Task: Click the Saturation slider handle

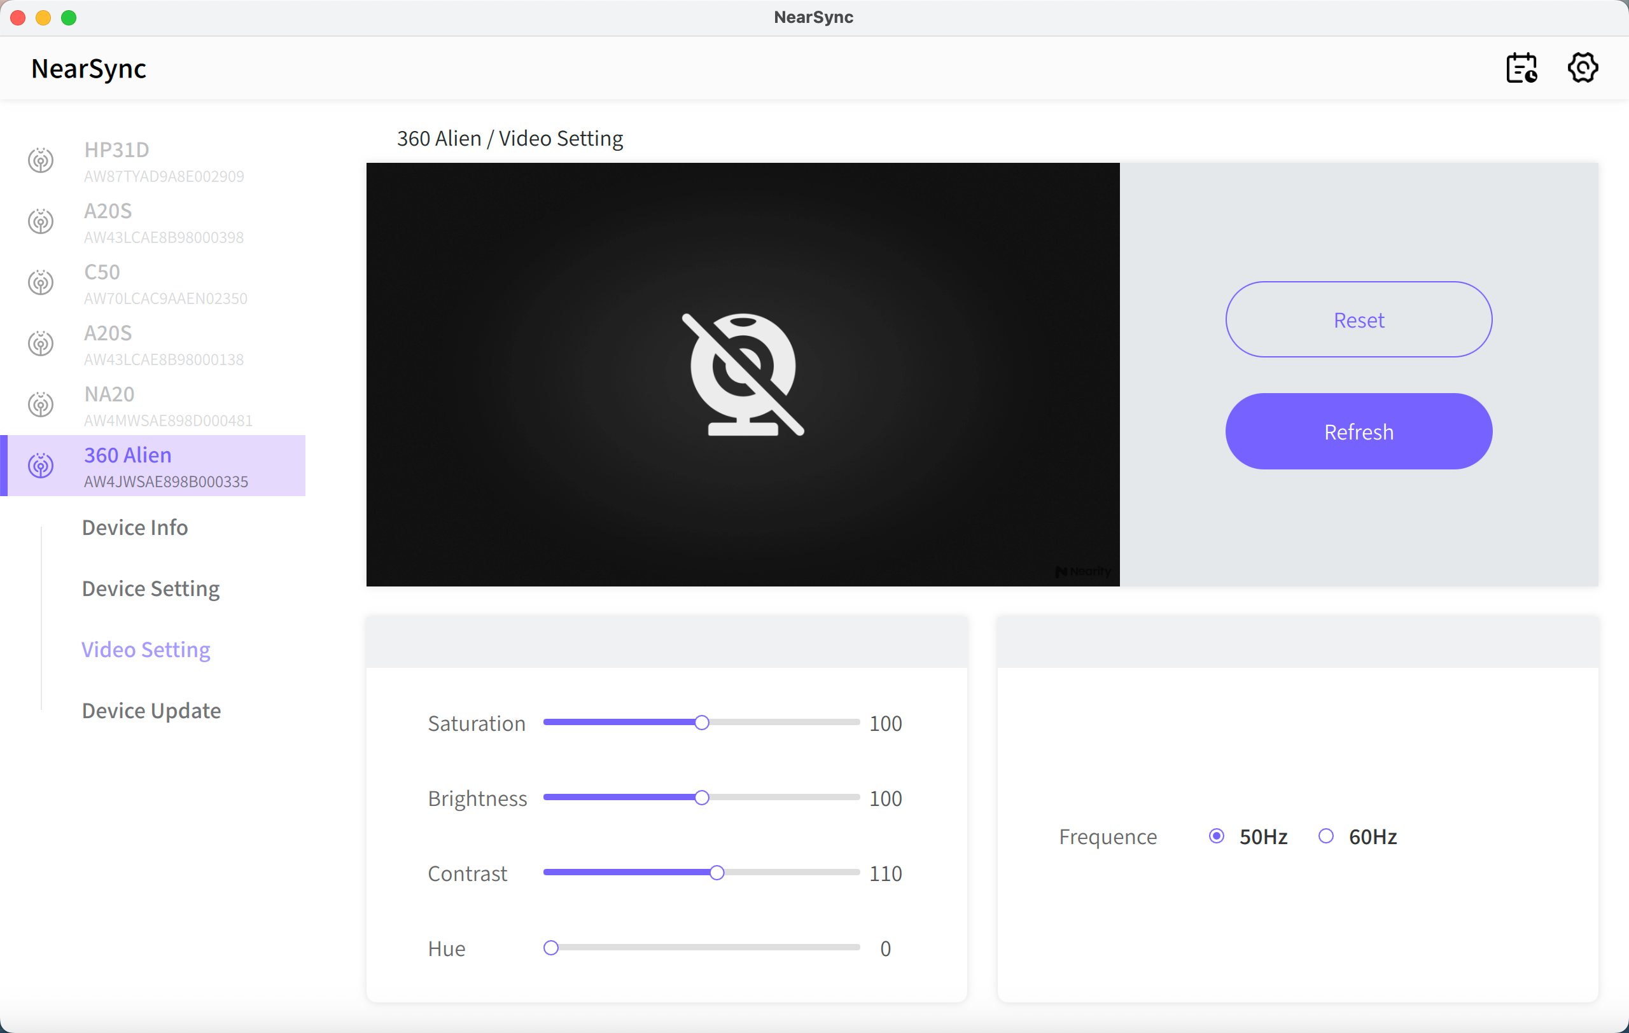Action: pyautogui.click(x=701, y=723)
